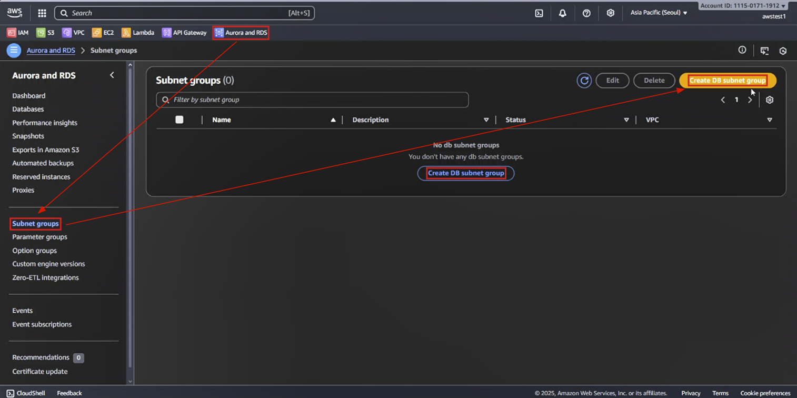This screenshot has width=797, height=398.
Task: Open Cookie preferences in footer
Action: (x=765, y=393)
